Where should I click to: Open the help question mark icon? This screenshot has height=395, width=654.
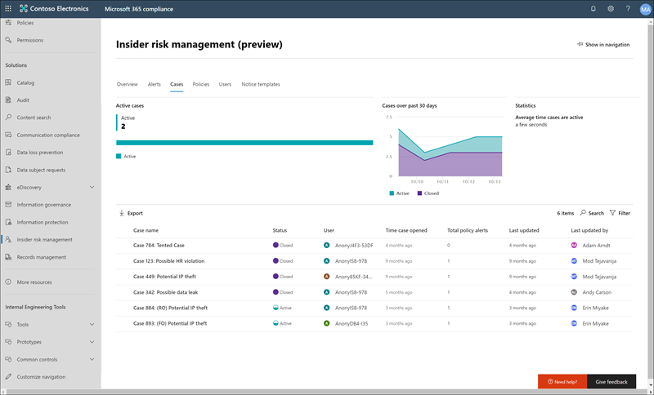point(628,8)
